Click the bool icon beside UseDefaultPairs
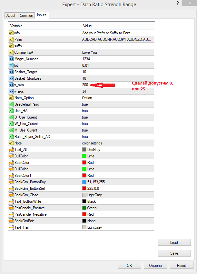The width and height of the screenshot is (197, 274). [11, 104]
